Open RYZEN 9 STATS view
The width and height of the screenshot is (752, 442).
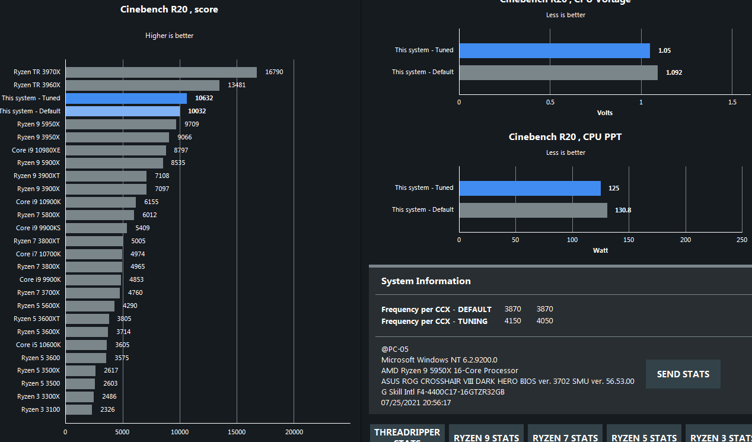coord(486,433)
